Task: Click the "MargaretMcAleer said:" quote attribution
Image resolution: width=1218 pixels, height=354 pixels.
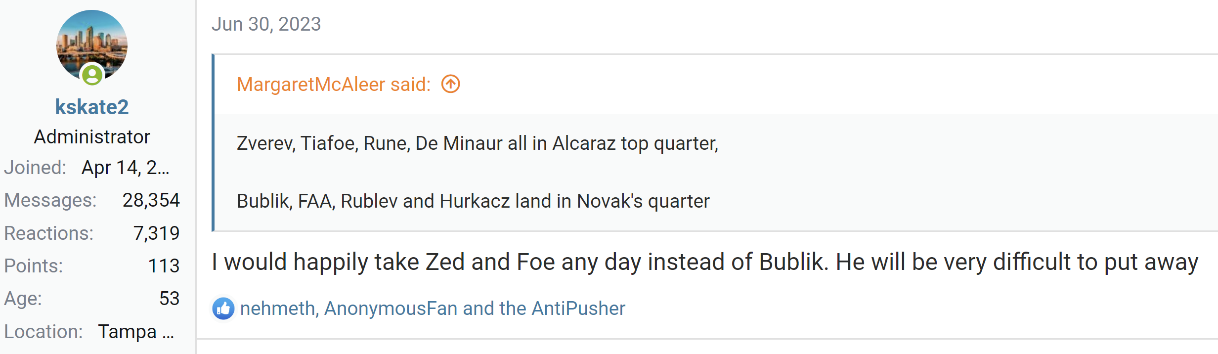Action: [334, 85]
